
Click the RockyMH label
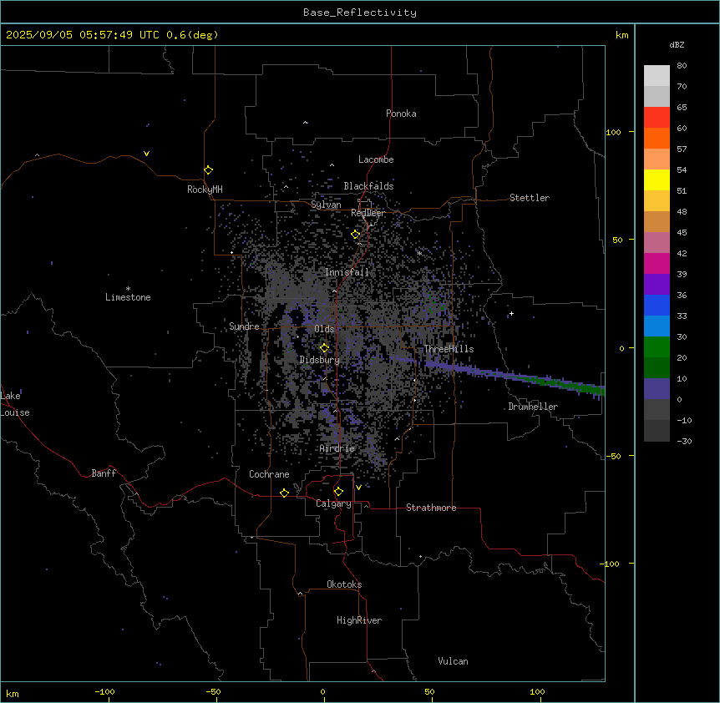[205, 190]
